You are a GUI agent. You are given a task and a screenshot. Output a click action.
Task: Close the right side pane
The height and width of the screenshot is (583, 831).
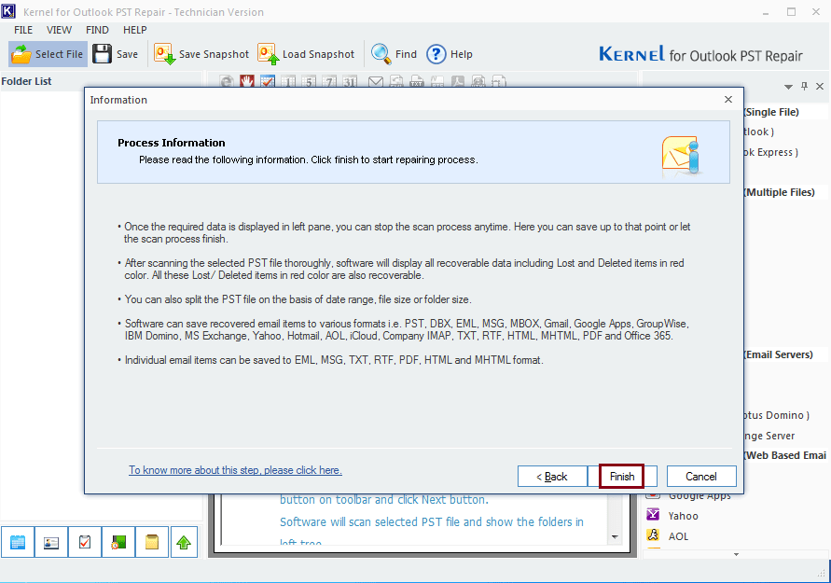(820, 86)
